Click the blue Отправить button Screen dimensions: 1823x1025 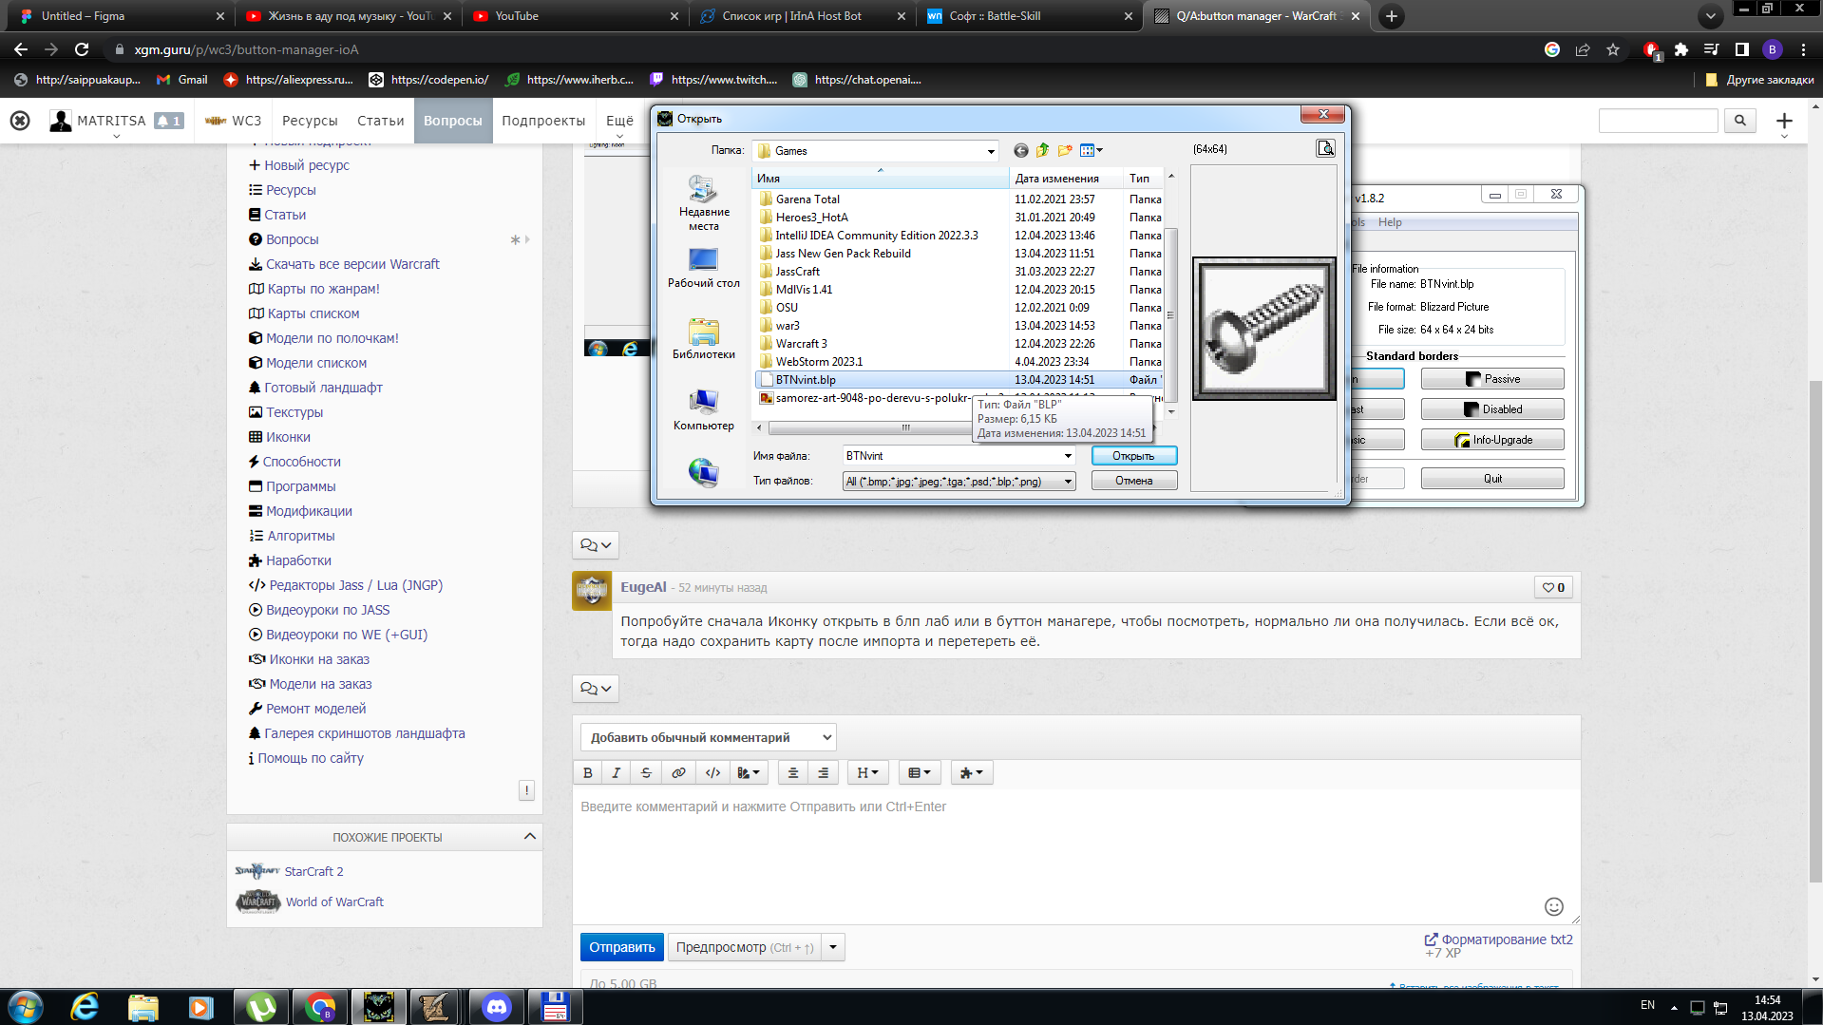[x=622, y=947]
